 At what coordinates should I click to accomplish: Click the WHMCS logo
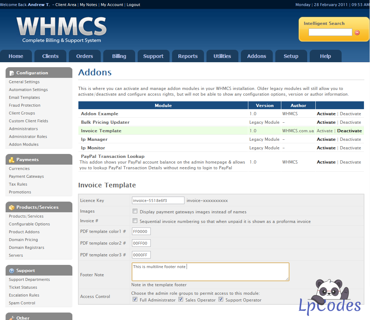[x=62, y=30]
